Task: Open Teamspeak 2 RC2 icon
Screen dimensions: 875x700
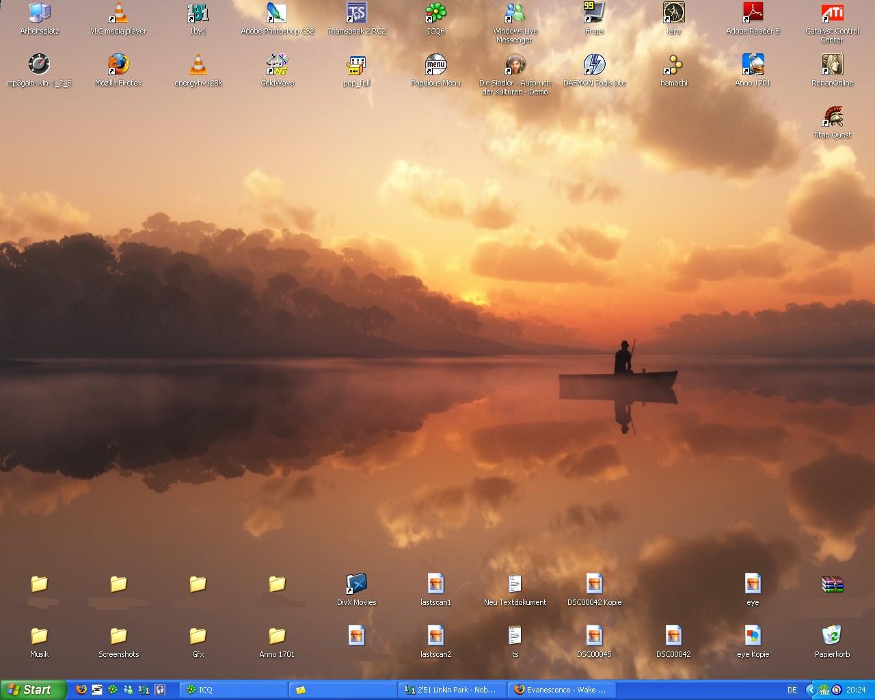Action: [356, 13]
